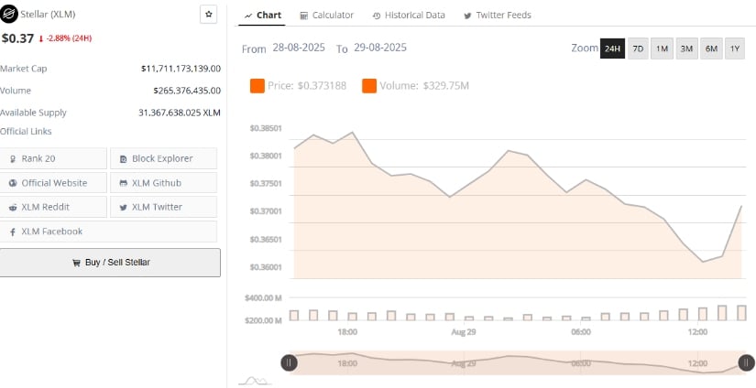Viewport: 756px width, 388px height.
Task: Click the Stellar logo icon
Action: [8, 15]
